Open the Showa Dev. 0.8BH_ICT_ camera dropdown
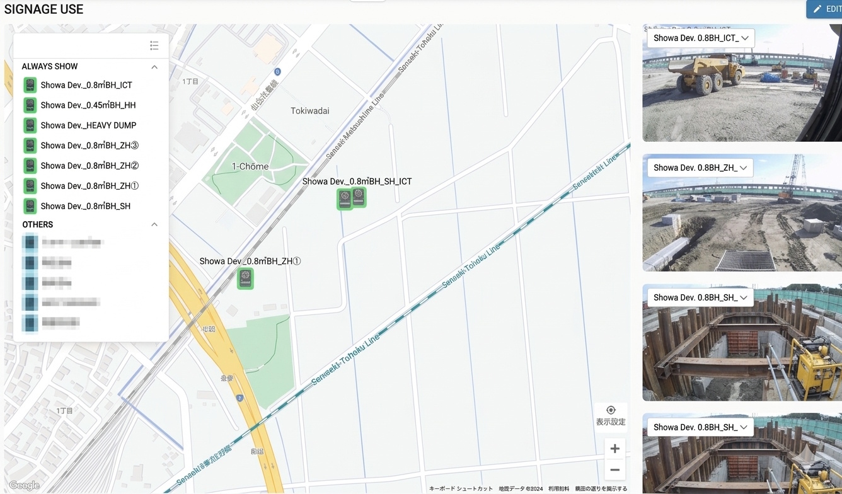The height and width of the screenshot is (494, 842). 700,38
